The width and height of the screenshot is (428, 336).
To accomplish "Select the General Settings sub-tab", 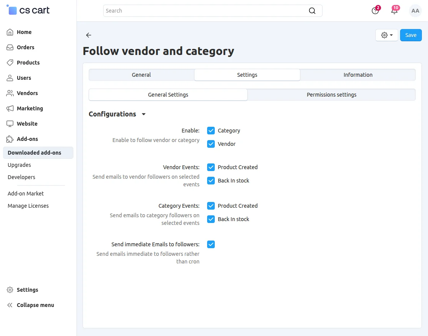I will point(168,95).
